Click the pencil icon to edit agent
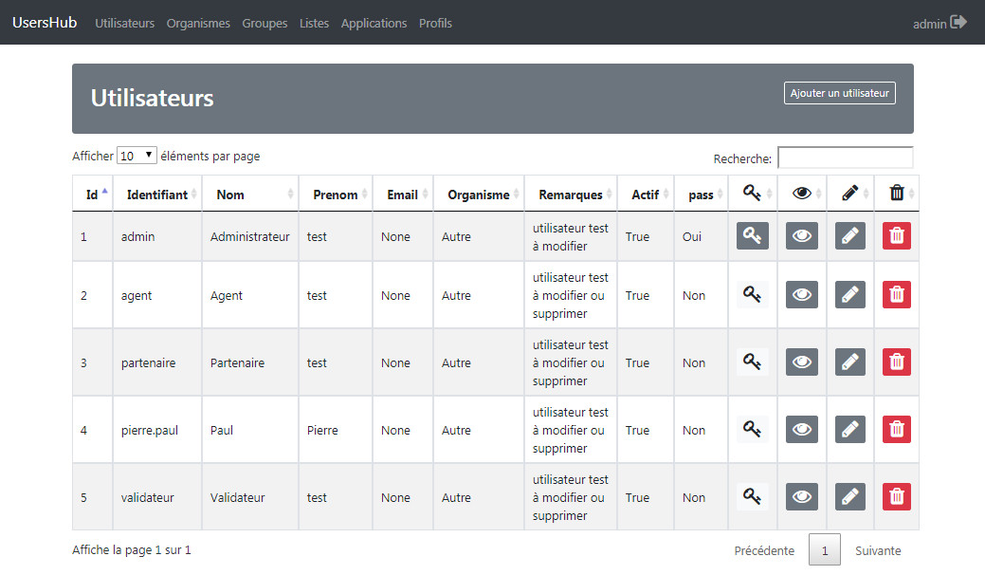This screenshot has height=575, width=985. click(849, 294)
